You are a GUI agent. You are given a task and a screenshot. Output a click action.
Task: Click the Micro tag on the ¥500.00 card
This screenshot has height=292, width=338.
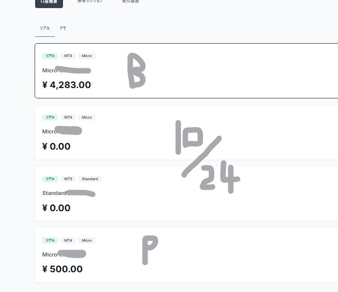87,240
